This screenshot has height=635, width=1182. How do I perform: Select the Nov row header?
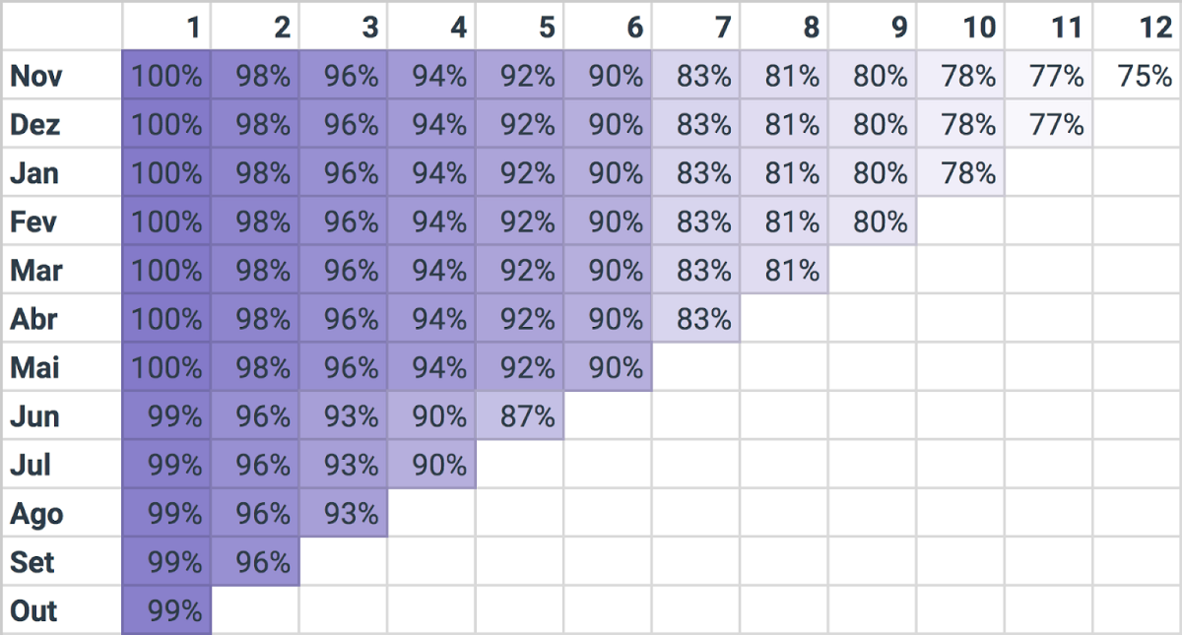click(x=35, y=76)
